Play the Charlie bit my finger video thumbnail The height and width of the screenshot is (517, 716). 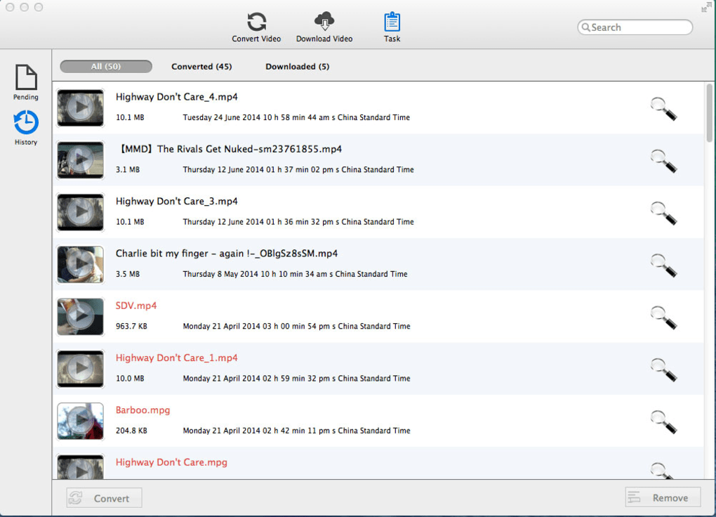tap(80, 264)
